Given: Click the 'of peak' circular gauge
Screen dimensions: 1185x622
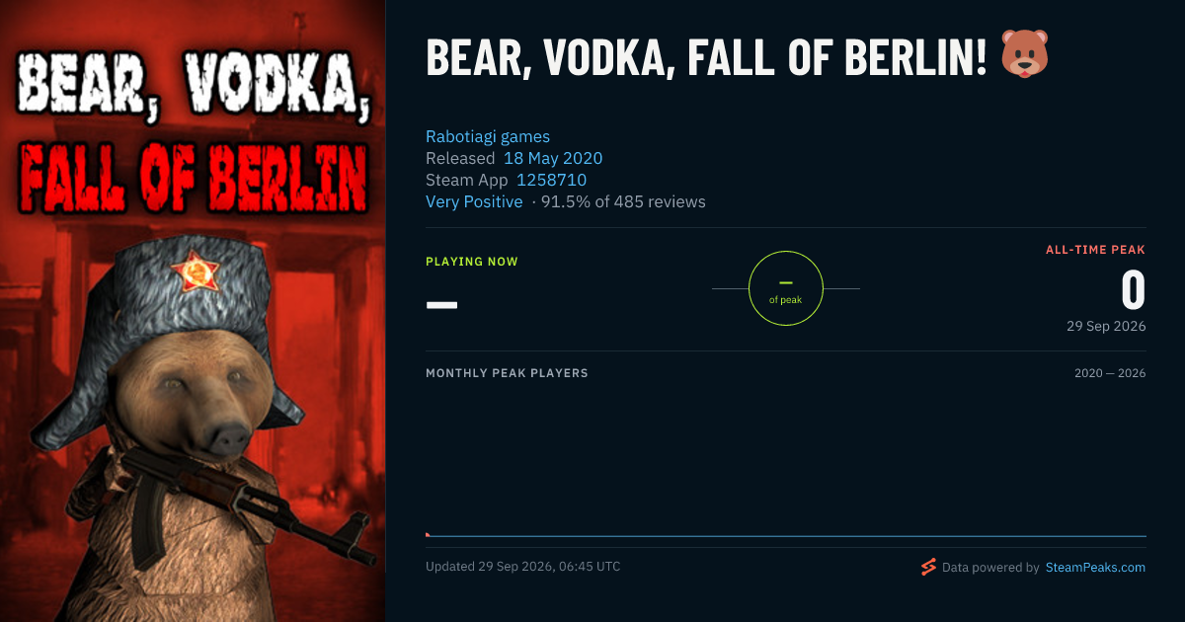Looking at the screenshot, I should click(x=785, y=288).
